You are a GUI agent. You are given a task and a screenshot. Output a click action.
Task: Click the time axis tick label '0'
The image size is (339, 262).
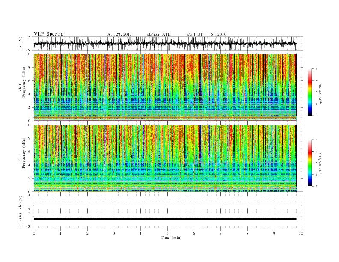(34, 233)
